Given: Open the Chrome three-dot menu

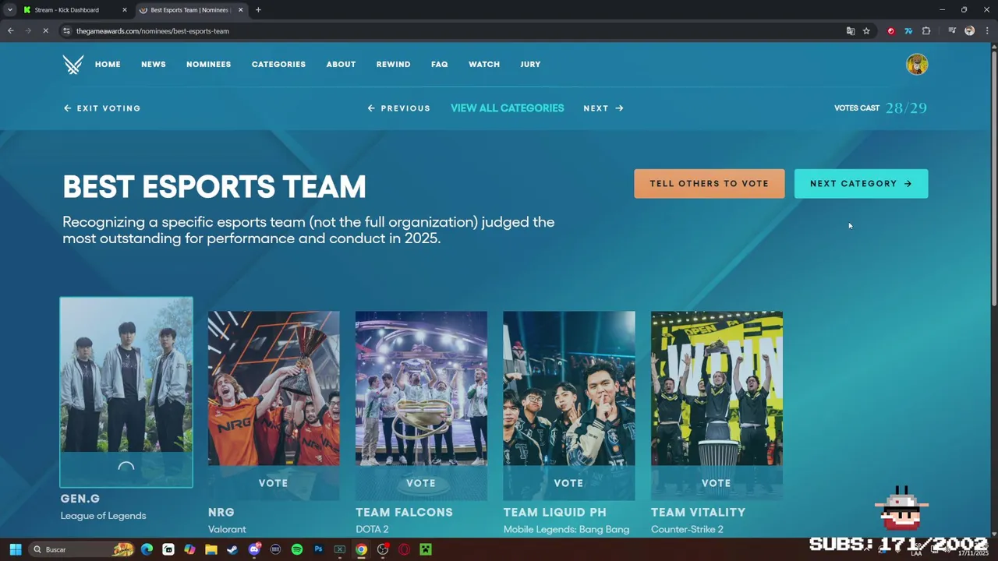Looking at the screenshot, I should coord(986,31).
